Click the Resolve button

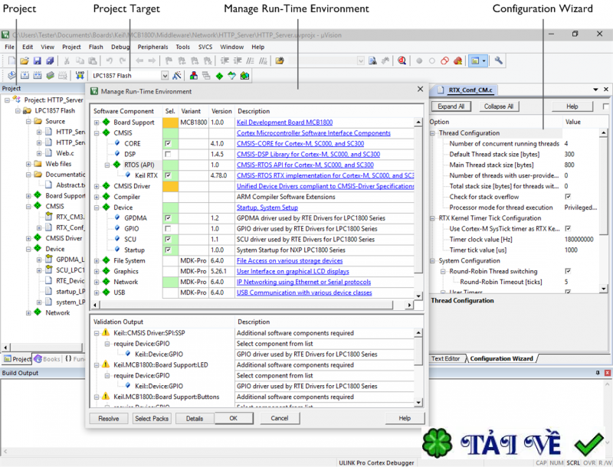point(109,418)
